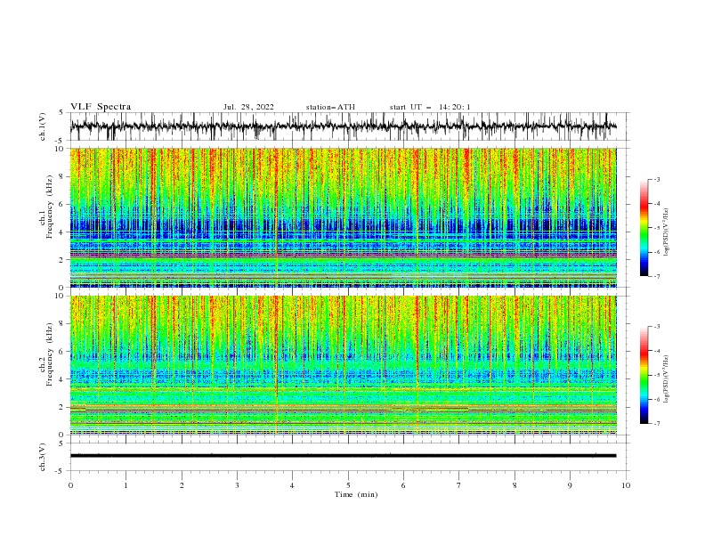Click the ch.1 spectrogram plot

click(344, 217)
